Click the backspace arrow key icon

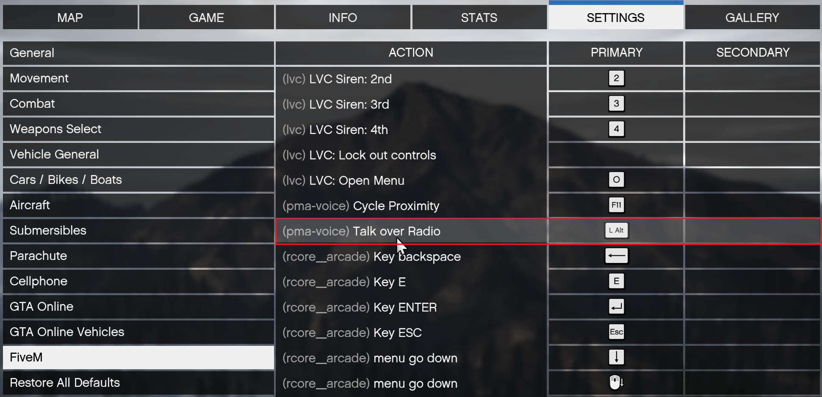click(616, 256)
